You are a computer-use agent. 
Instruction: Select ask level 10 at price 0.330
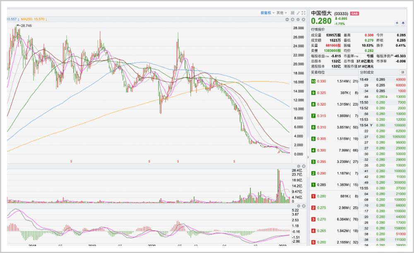335,81
